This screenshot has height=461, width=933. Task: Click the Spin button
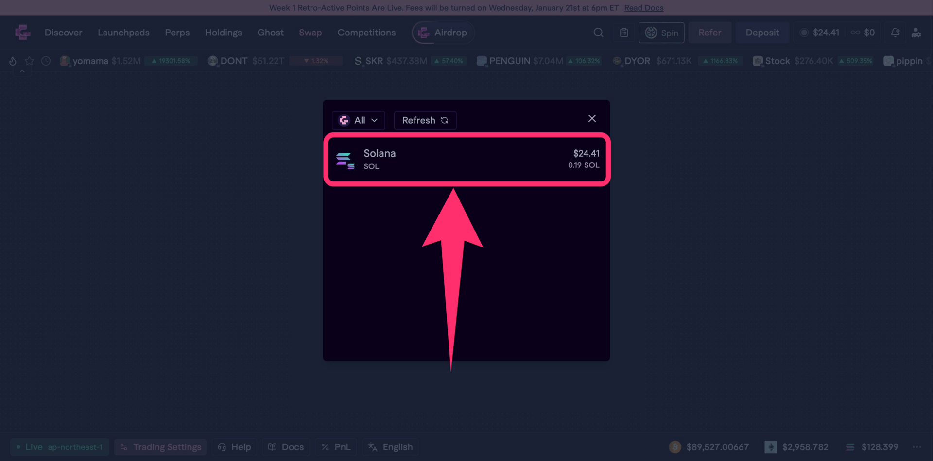click(x=661, y=33)
